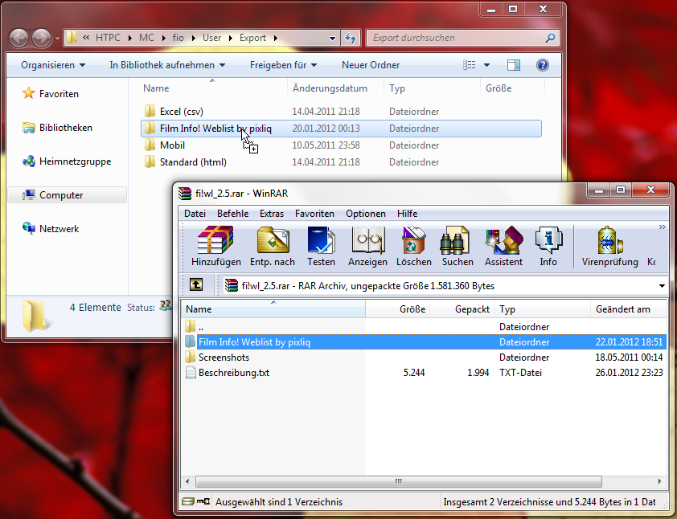Click WinRAR scrollbar left arrow

187,481
